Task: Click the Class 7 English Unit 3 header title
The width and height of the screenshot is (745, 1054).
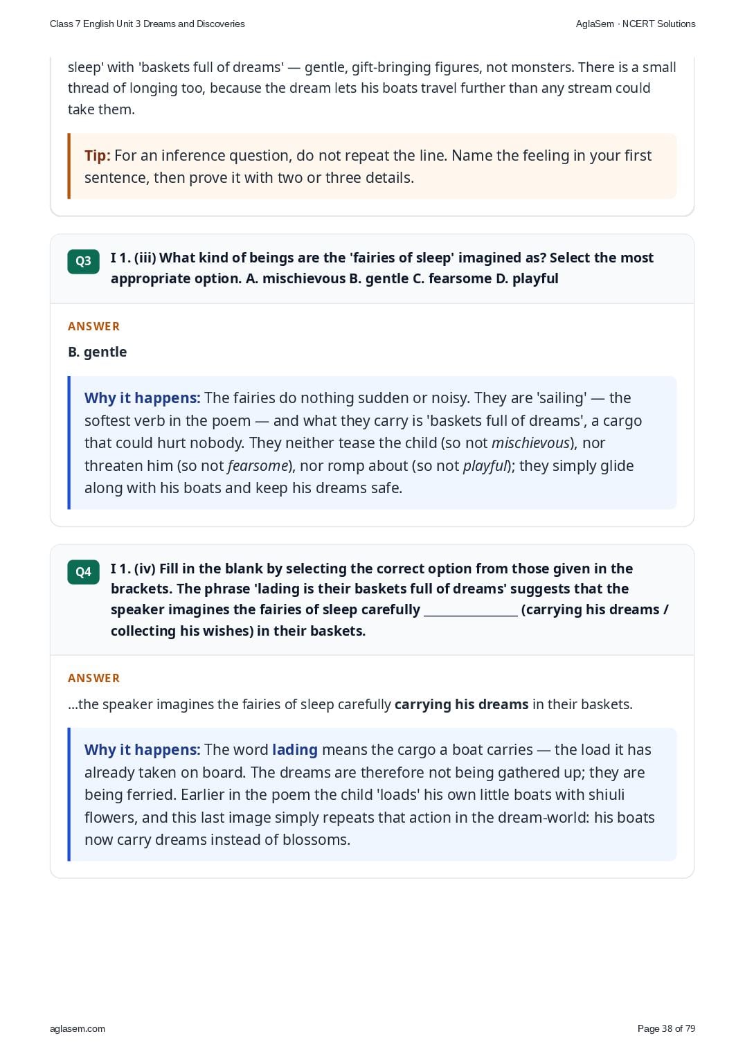Action: pyautogui.click(x=147, y=24)
